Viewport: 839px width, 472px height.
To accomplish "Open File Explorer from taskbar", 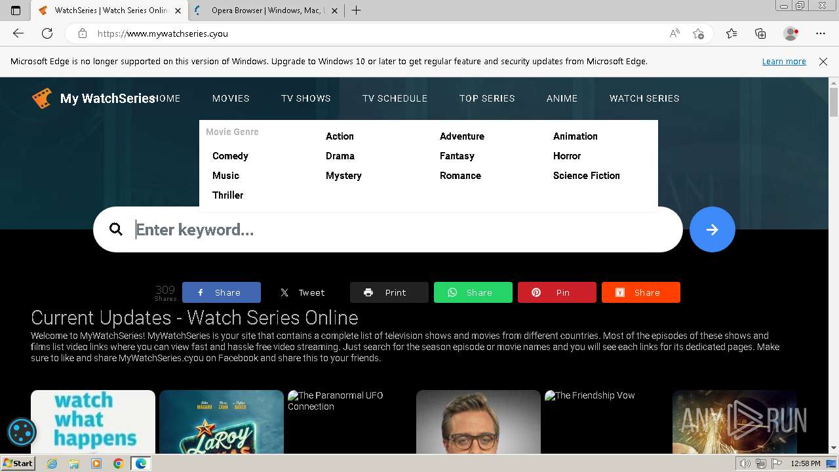I will (x=74, y=463).
